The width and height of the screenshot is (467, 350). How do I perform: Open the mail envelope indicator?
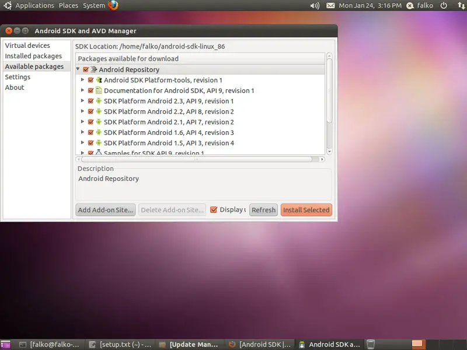tap(330, 6)
